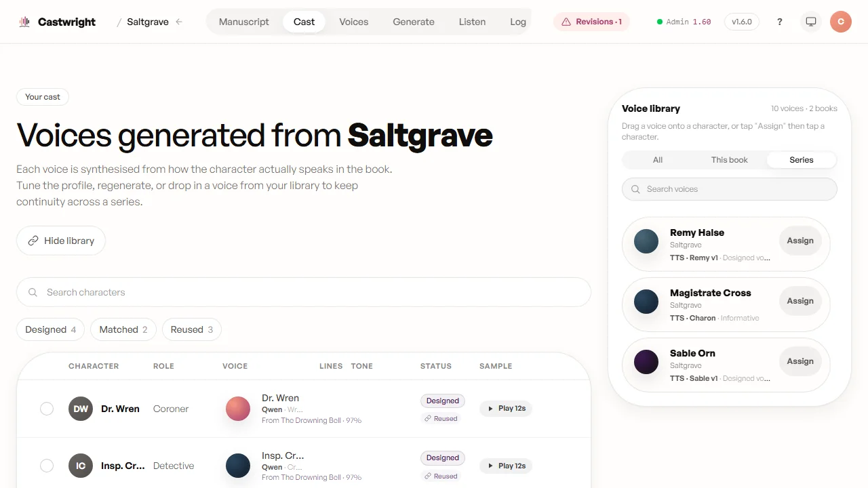Open the Voices tab
The width and height of the screenshot is (868, 488).
(x=354, y=22)
